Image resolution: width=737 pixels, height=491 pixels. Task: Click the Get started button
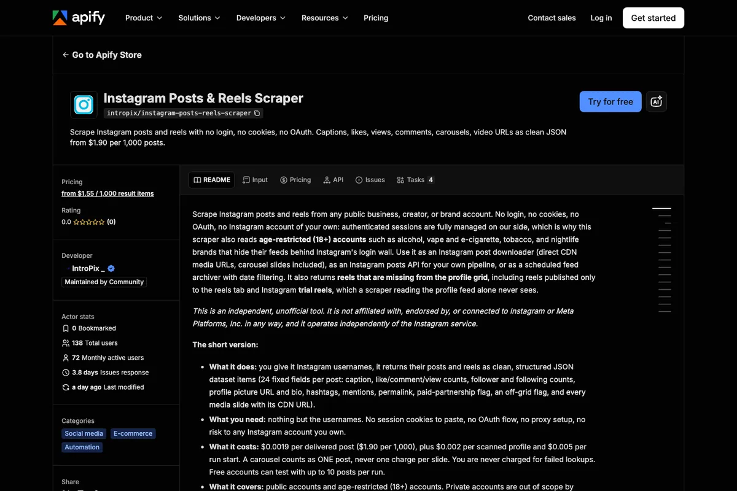(653, 18)
